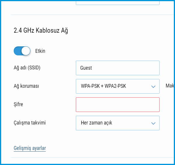Toggle the Etkin switch off
The image size is (175, 165).
pyautogui.click(x=22, y=51)
